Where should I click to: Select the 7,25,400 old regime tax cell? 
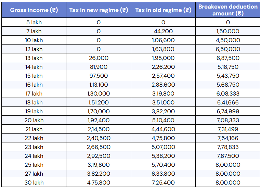163,182
